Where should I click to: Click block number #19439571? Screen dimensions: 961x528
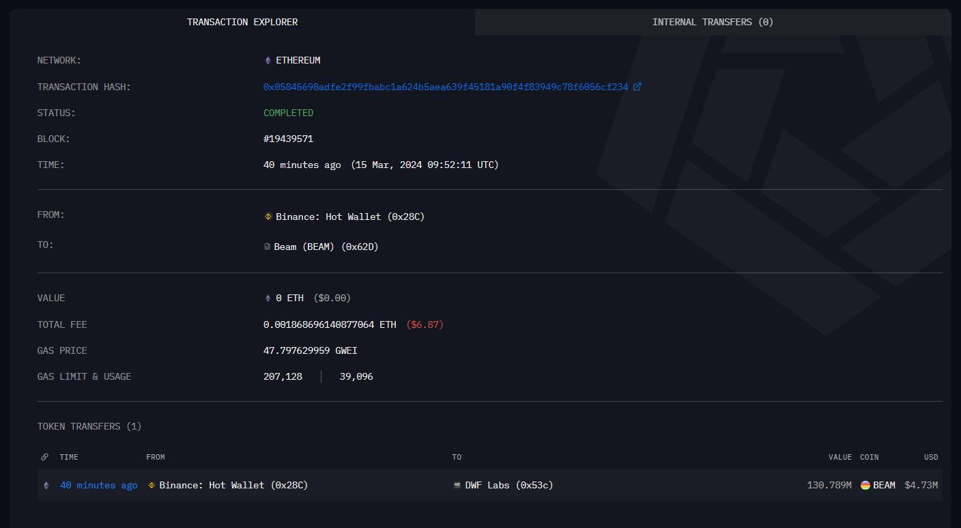pos(288,139)
